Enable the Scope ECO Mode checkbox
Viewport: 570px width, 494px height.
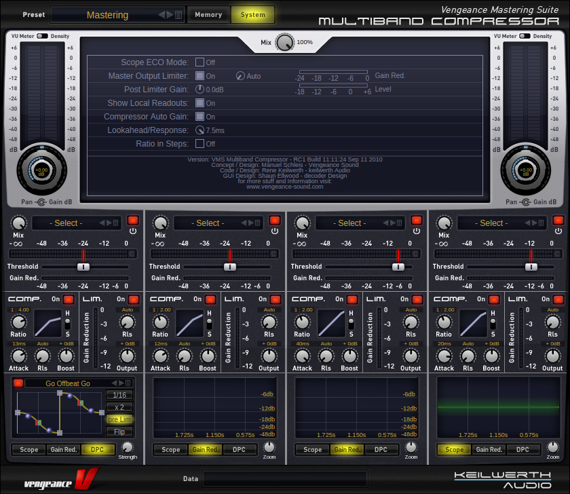pyautogui.click(x=200, y=62)
